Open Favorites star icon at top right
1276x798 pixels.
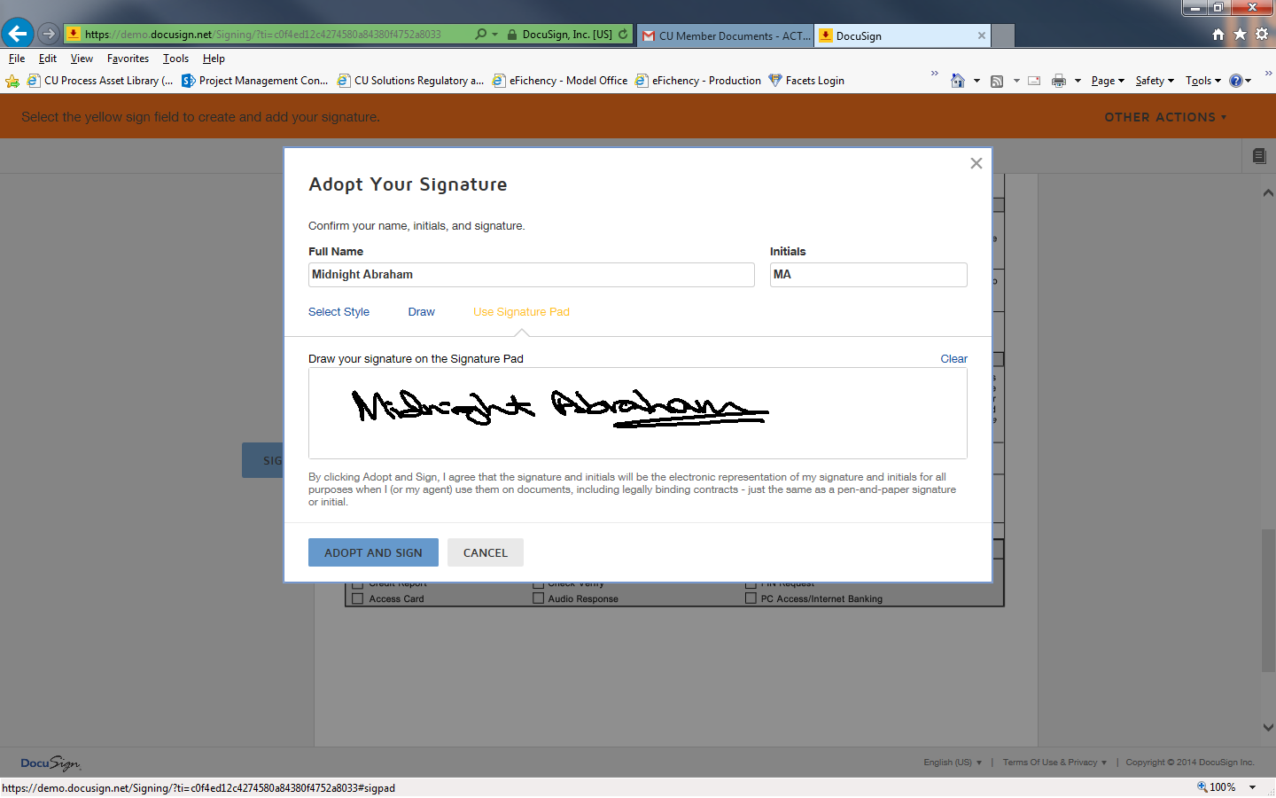coord(1240,34)
